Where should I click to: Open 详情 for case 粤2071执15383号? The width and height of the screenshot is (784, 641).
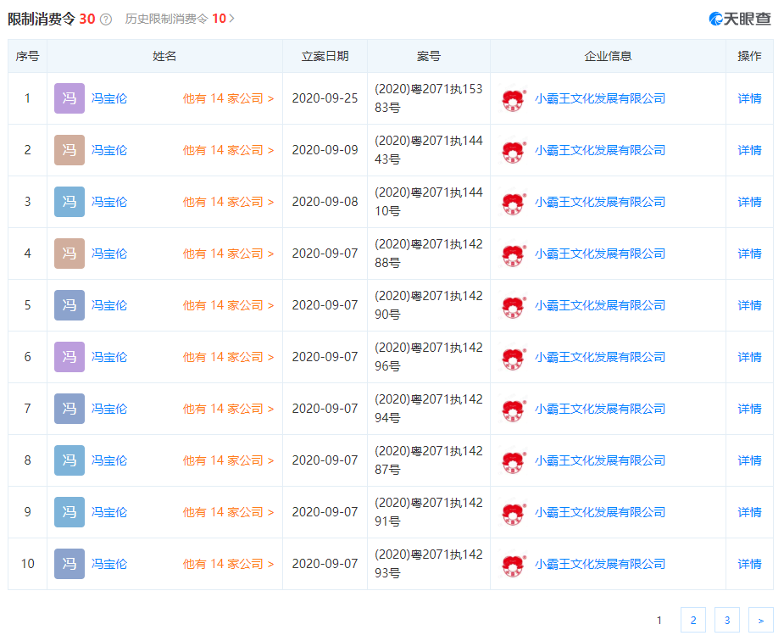pyautogui.click(x=749, y=98)
